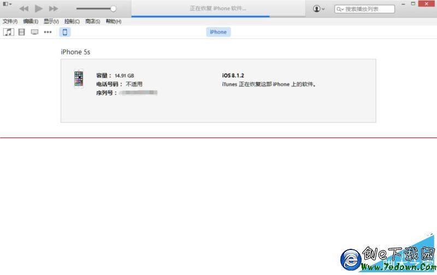
Task: Select the iPhone device icon
Action: click(x=64, y=32)
